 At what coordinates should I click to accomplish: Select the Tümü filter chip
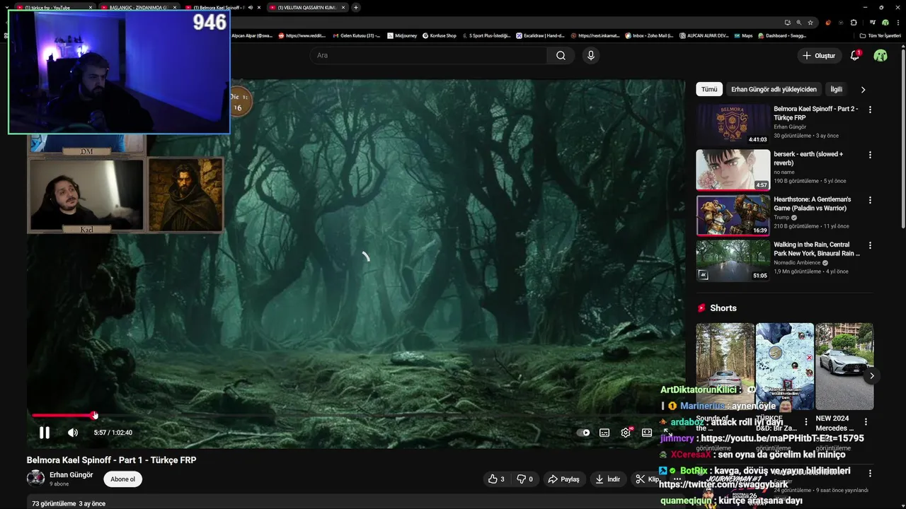coord(709,89)
